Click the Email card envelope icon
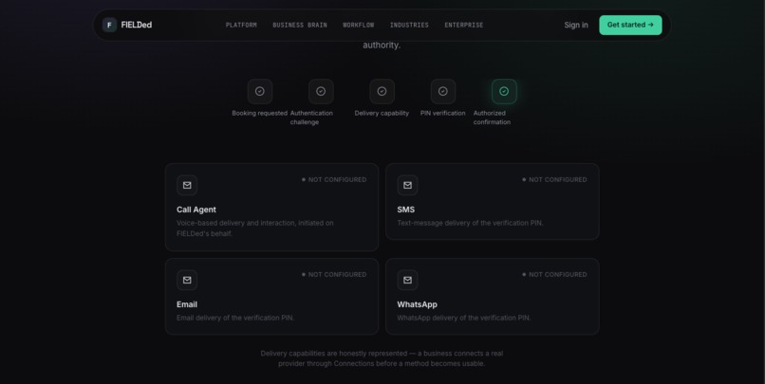This screenshot has height=384, width=765. click(x=187, y=280)
